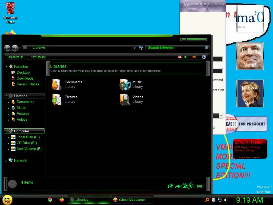Open the Organize menu
The image size is (273, 205).
point(15,57)
